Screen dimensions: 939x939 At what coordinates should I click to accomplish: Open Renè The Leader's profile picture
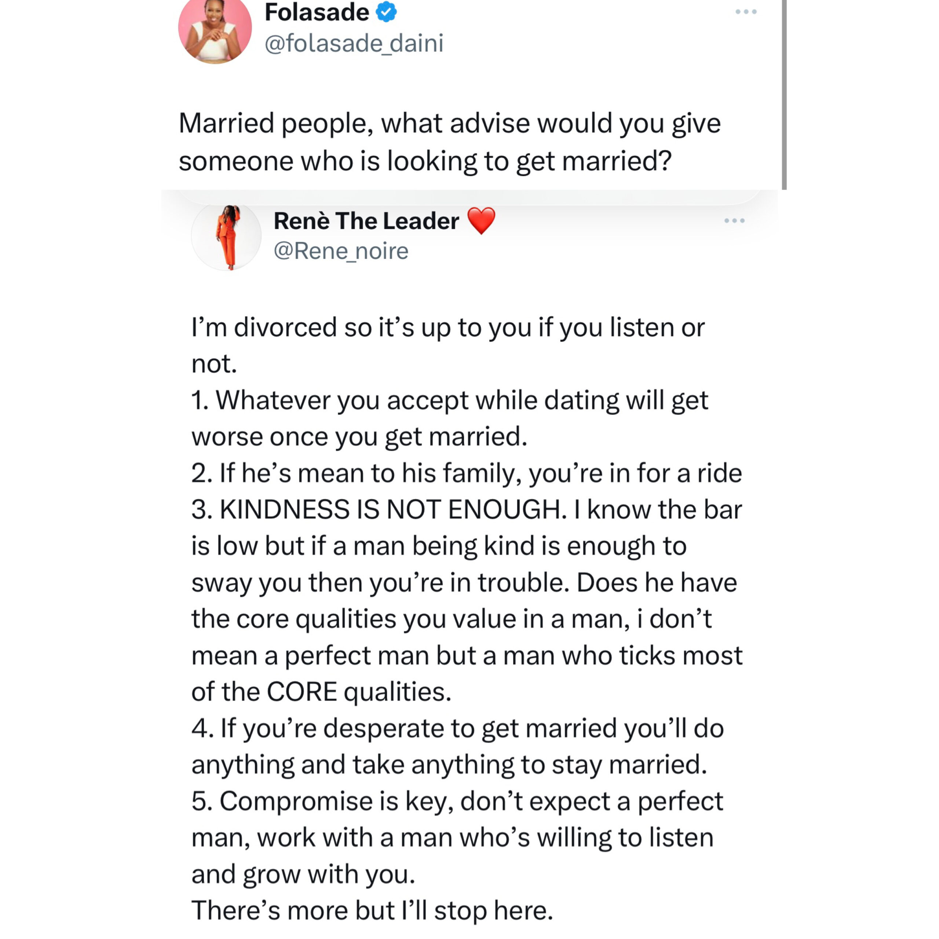[x=226, y=237]
